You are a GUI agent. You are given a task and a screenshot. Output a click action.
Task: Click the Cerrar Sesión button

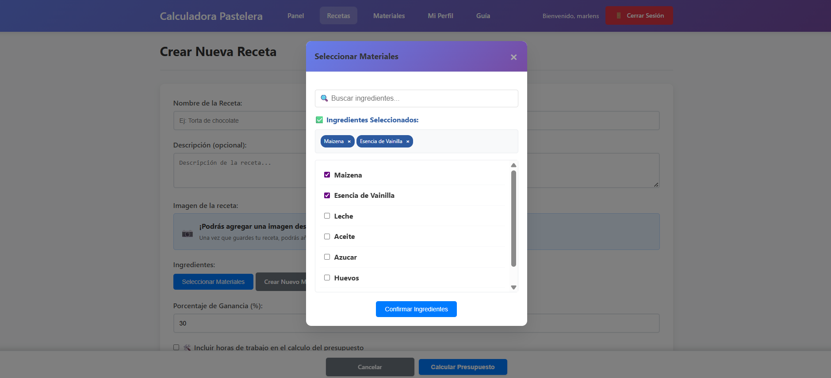point(639,15)
